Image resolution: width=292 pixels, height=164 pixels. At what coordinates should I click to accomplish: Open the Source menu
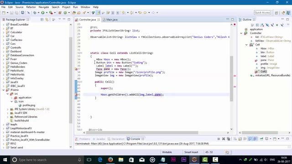tap(19, 7)
